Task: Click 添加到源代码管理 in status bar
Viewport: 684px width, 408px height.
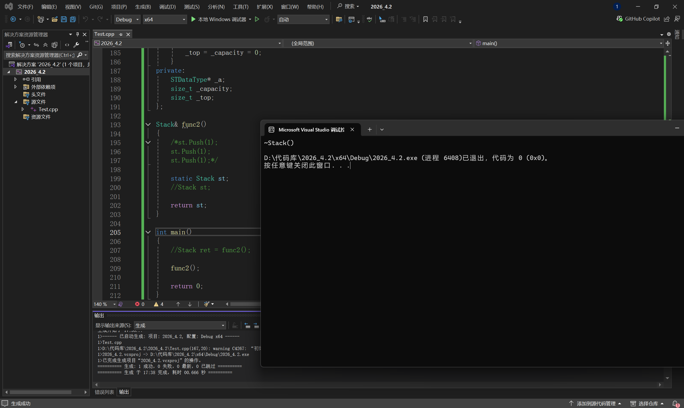Action: pos(596,403)
